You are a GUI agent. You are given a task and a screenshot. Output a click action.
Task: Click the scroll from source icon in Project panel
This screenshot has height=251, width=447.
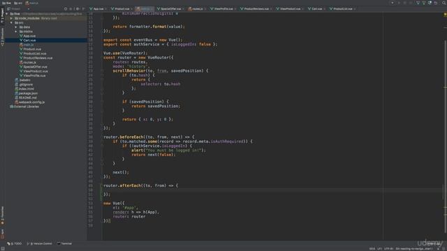click(x=66, y=9)
